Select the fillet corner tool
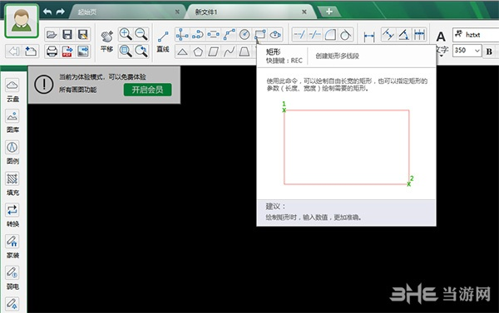499x313 pixels. click(x=330, y=34)
